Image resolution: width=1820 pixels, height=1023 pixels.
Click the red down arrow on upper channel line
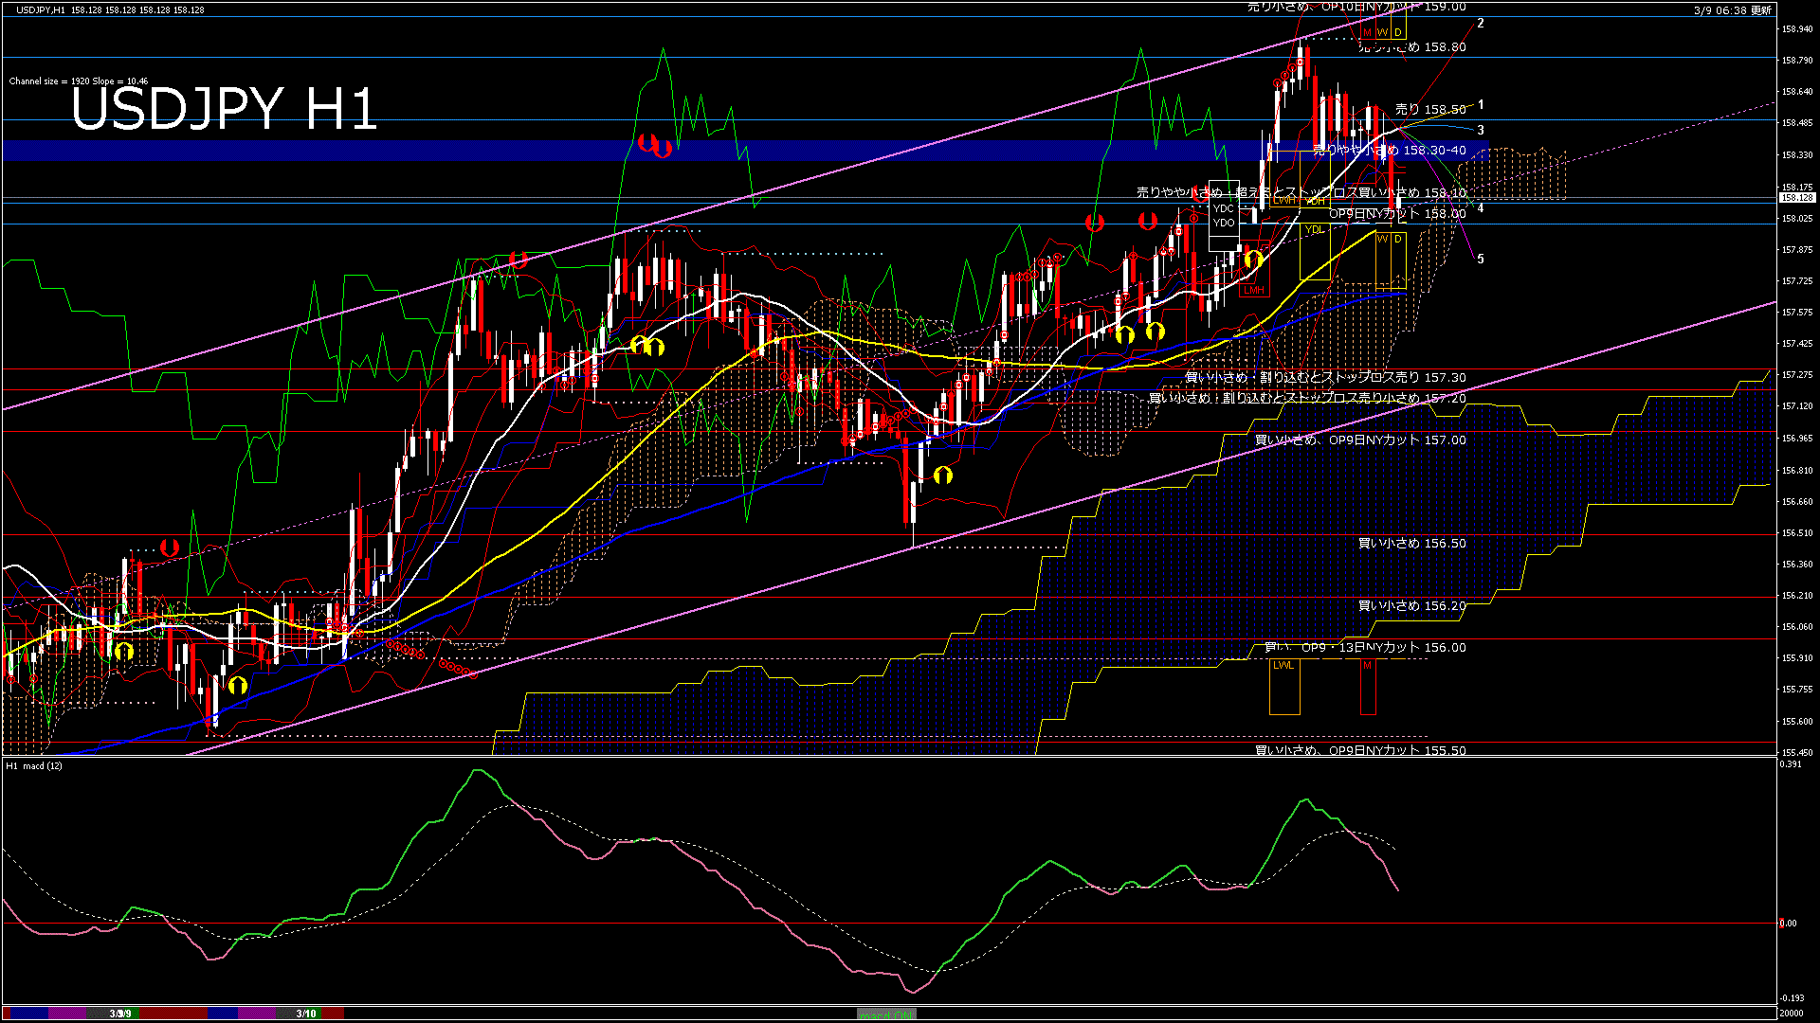[x=518, y=260]
